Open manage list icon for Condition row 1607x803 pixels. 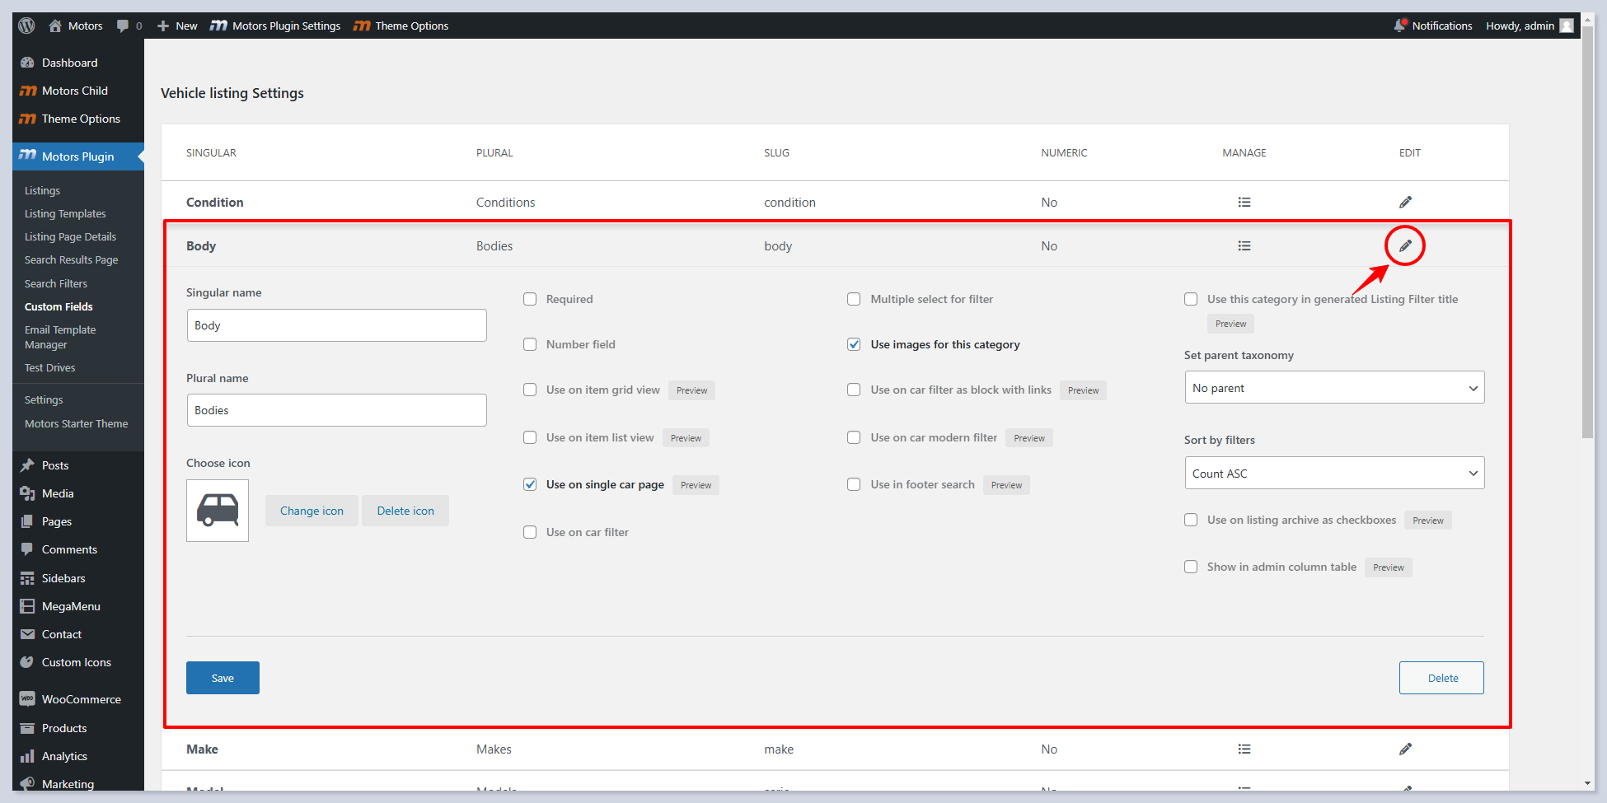click(1244, 203)
